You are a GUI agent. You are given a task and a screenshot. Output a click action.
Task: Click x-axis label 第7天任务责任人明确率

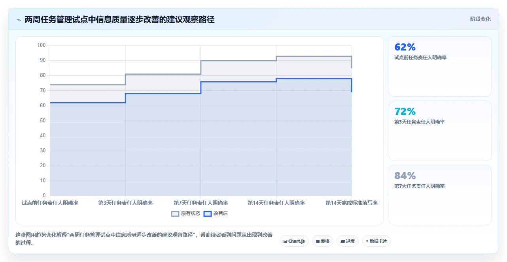click(201, 203)
